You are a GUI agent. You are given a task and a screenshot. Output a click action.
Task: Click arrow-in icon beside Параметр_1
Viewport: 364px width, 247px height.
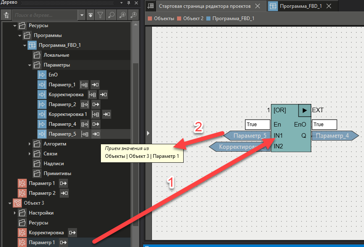click(95, 85)
